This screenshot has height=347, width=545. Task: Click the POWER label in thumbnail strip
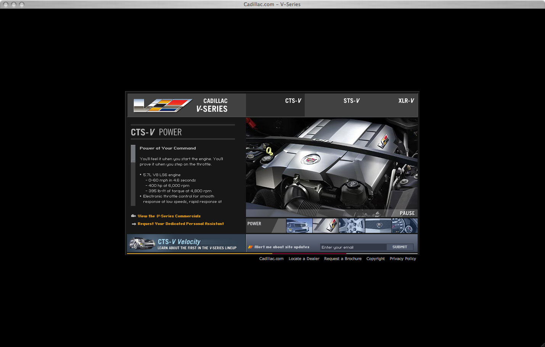click(x=254, y=224)
